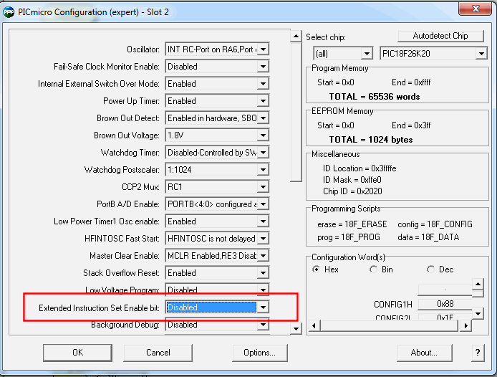Open the About... dialog
Viewport: 497px width, 377px height.
(424, 353)
